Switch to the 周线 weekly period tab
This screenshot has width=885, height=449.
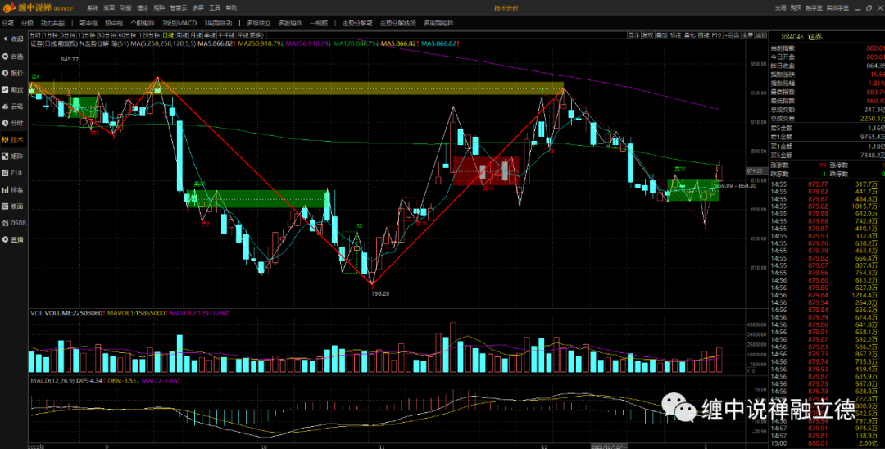tap(182, 35)
